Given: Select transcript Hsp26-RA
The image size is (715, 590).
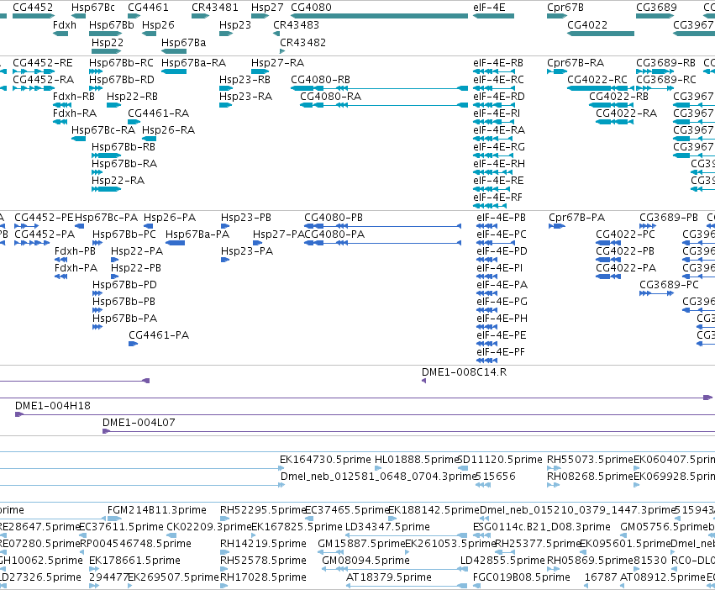Looking at the screenshot, I should point(168,130).
